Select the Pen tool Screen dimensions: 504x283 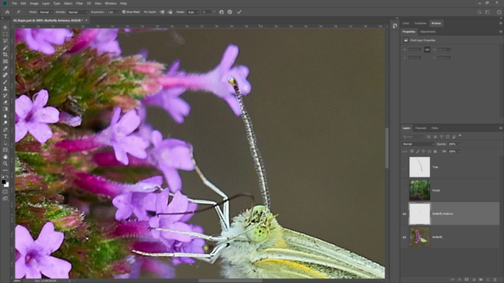6,130
